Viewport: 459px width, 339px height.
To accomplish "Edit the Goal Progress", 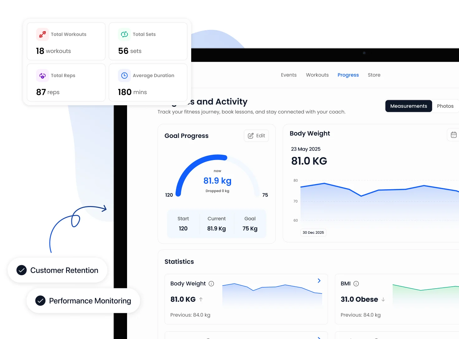I will [x=256, y=136].
